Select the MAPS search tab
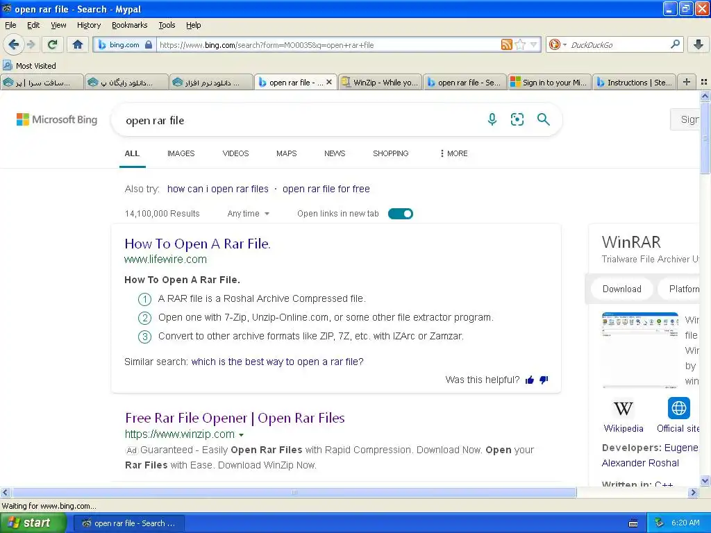This screenshot has width=711, height=533. click(286, 153)
